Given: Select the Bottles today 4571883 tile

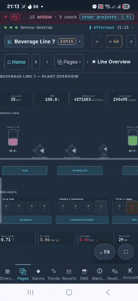Looking at the screenshot, I should pyautogui.click(x=88, y=98).
